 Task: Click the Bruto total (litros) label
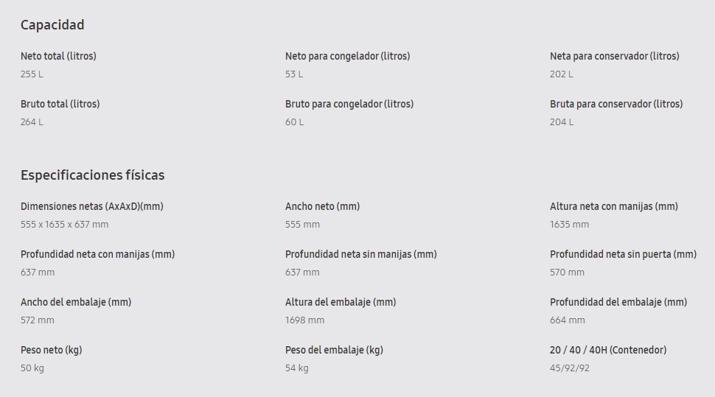coord(60,104)
